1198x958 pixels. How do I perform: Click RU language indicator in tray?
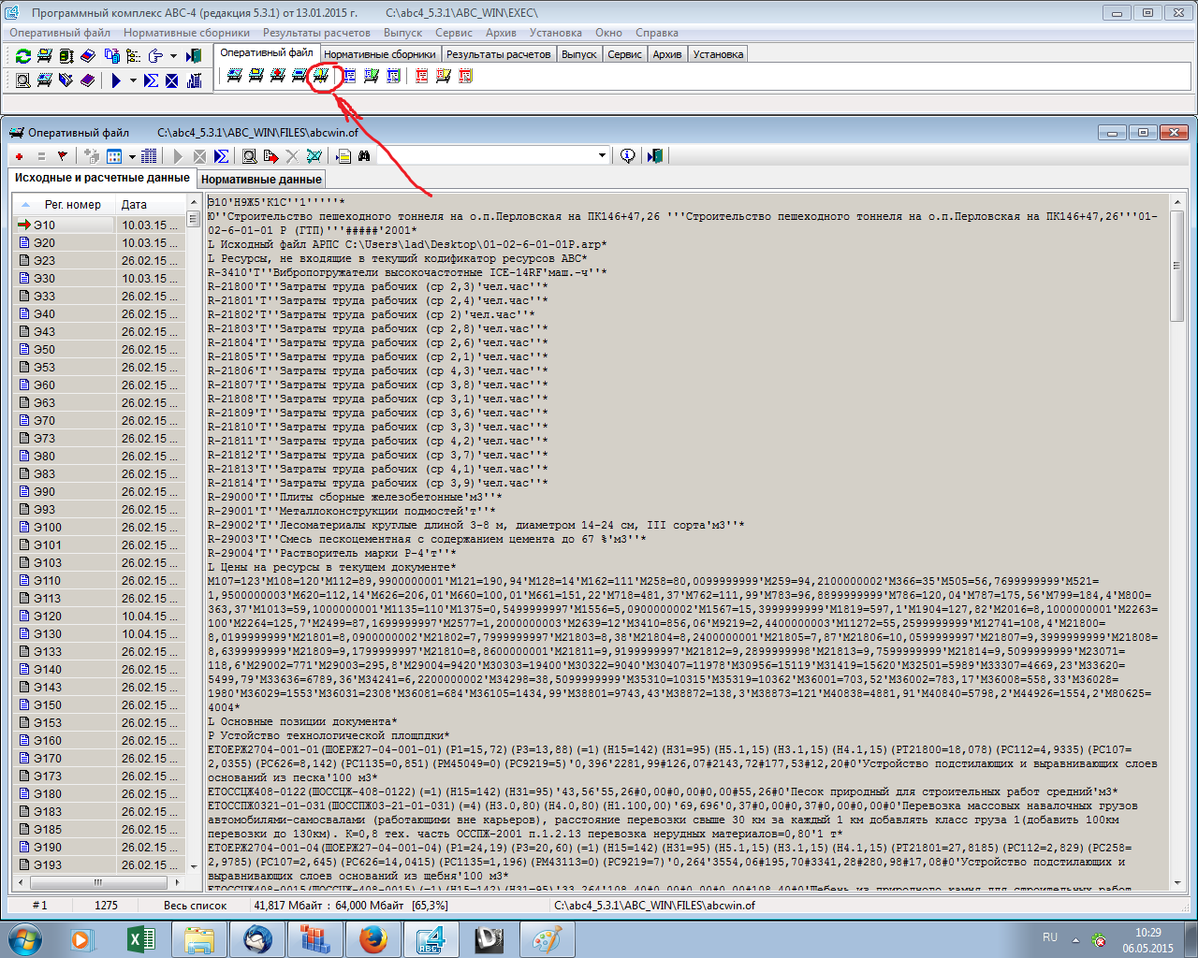(x=1050, y=937)
